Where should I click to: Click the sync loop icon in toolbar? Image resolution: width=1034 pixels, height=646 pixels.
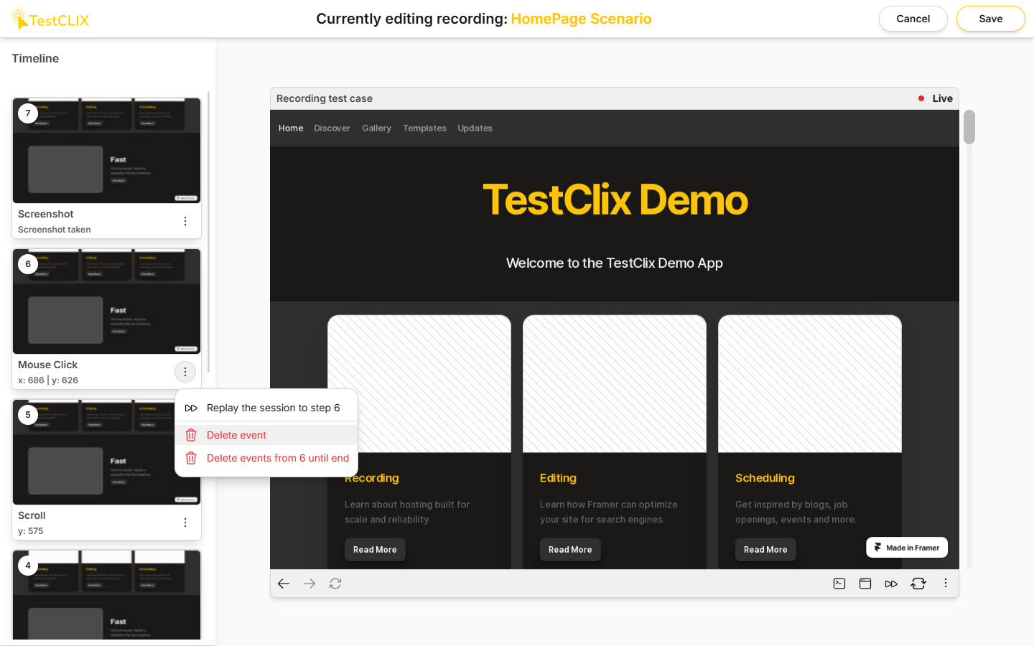coord(918,584)
